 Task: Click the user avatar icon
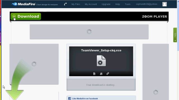[164, 4]
